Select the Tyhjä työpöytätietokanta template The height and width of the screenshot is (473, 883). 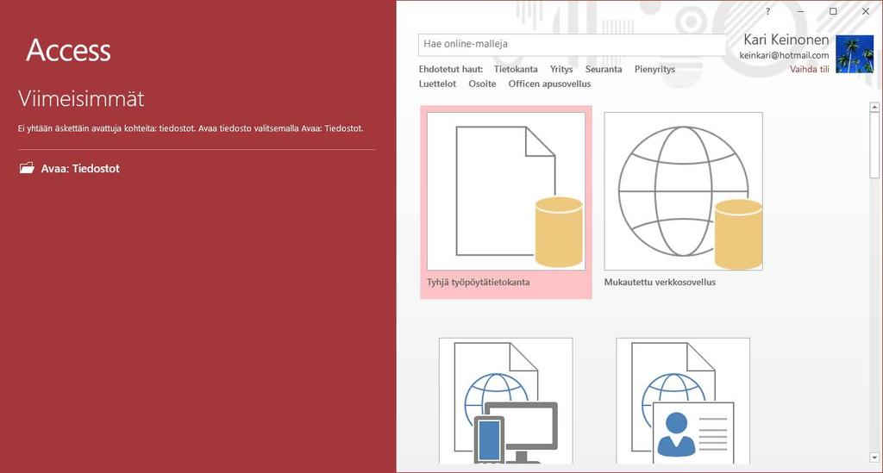(x=505, y=202)
